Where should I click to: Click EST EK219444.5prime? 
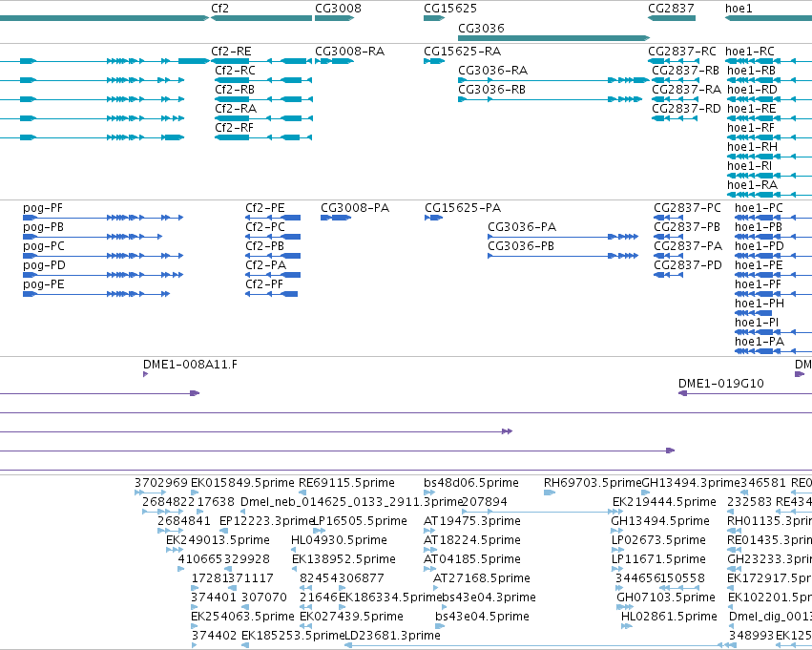664,502
